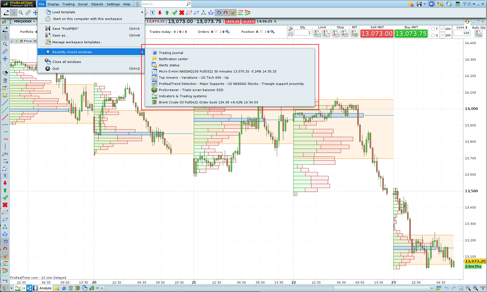487x292 pixels.
Task: Select the ruler measure tool in top toolbar
Action: point(28,13)
